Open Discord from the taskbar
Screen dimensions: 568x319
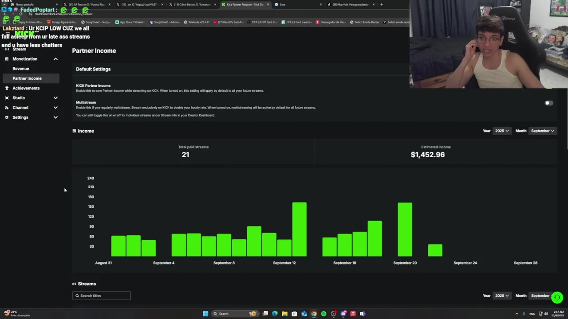point(343,314)
